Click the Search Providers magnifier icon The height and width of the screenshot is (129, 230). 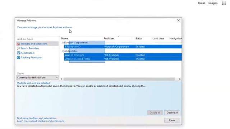pos(18,48)
